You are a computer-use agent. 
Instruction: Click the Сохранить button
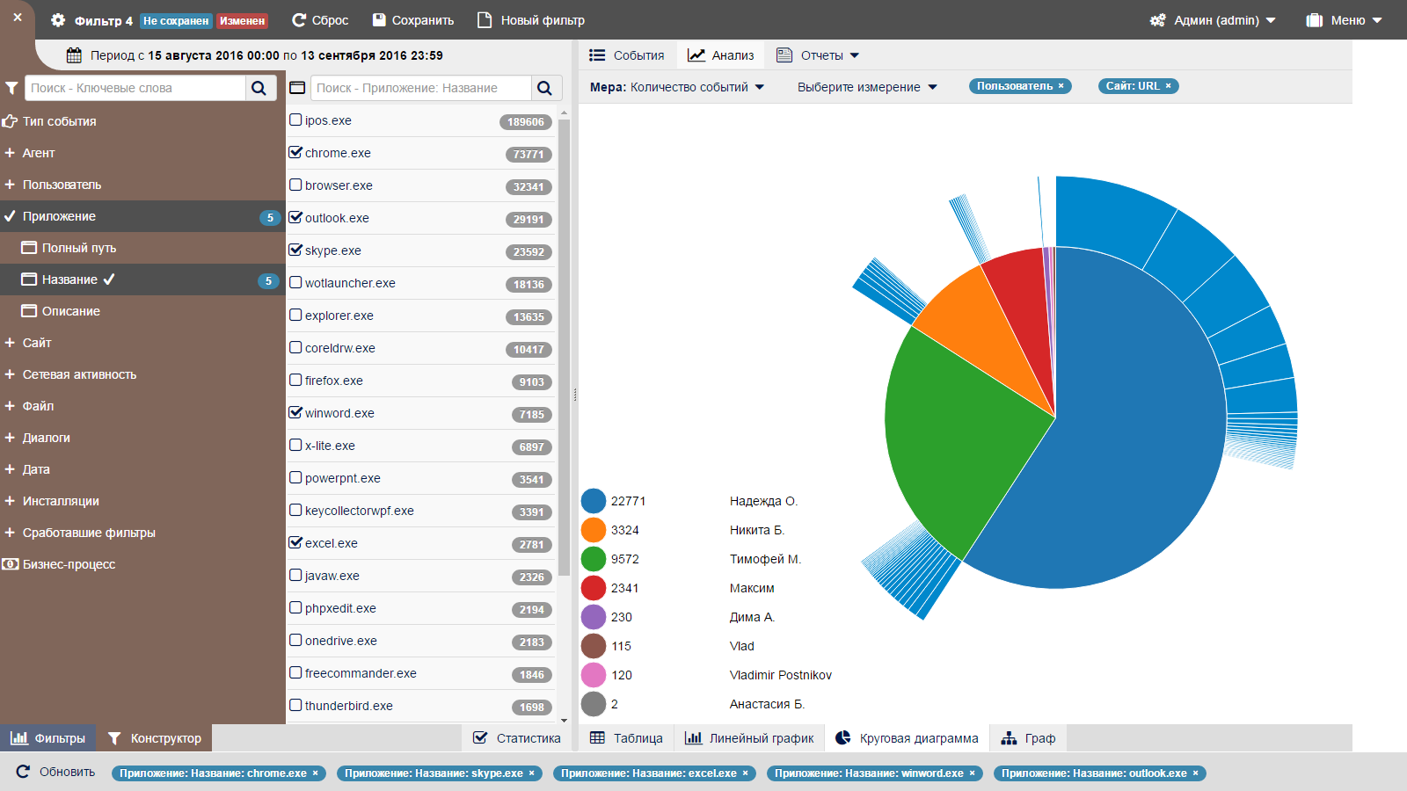(x=413, y=20)
